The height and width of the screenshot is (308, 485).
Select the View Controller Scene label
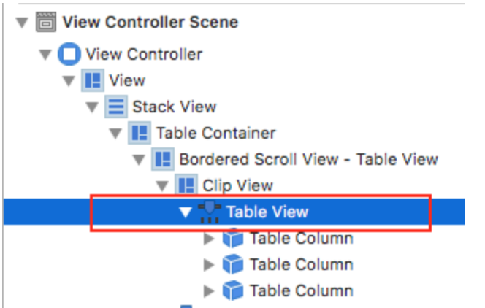(x=150, y=22)
